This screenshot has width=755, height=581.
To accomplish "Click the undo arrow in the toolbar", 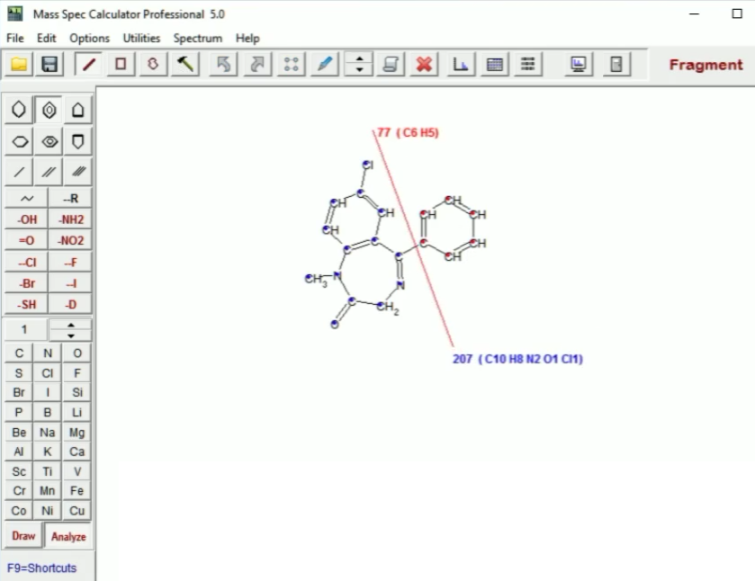I will tap(222, 64).
